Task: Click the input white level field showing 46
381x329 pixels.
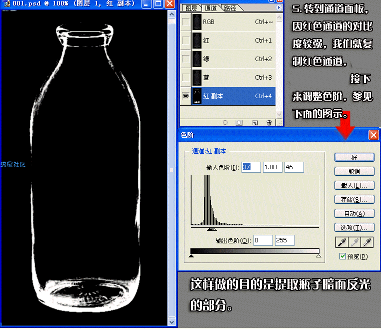Action: (x=294, y=167)
